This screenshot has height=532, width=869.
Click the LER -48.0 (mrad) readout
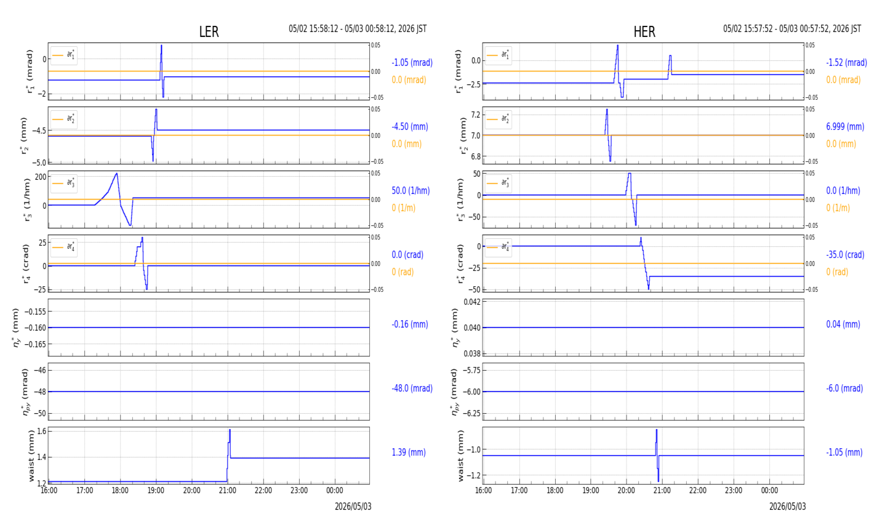click(412, 389)
